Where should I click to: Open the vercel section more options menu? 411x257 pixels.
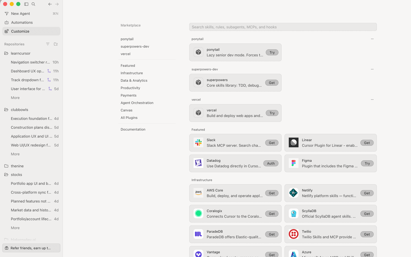tap(372, 100)
